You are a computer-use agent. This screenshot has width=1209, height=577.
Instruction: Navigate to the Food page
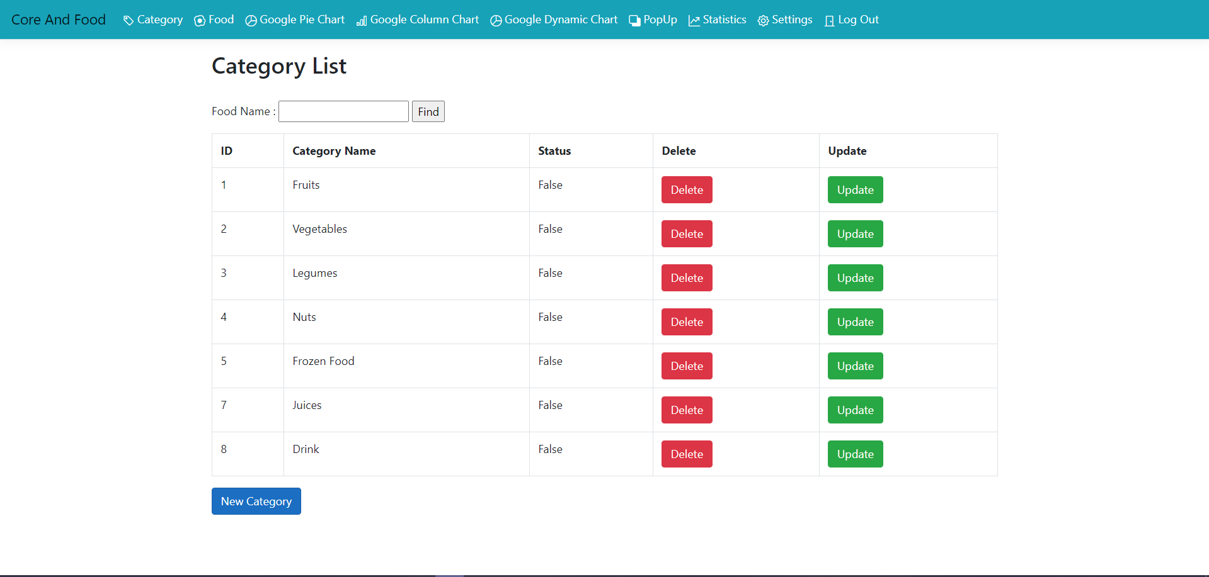(x=219, y=20)
